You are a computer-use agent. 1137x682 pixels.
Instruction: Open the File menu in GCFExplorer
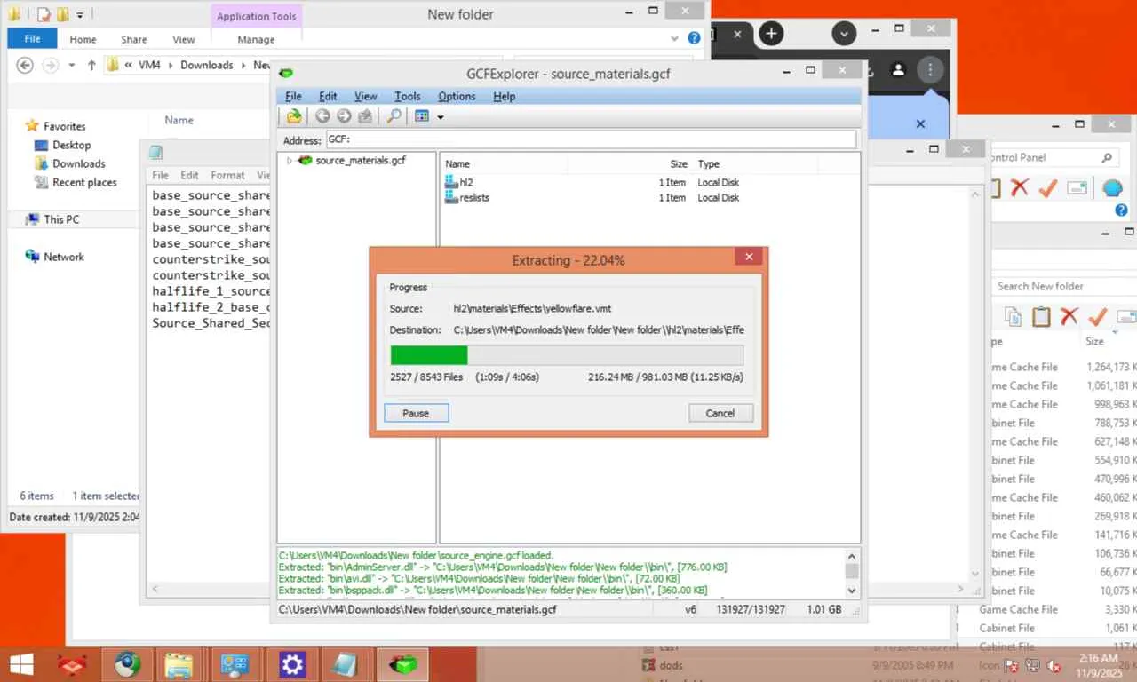293,96
